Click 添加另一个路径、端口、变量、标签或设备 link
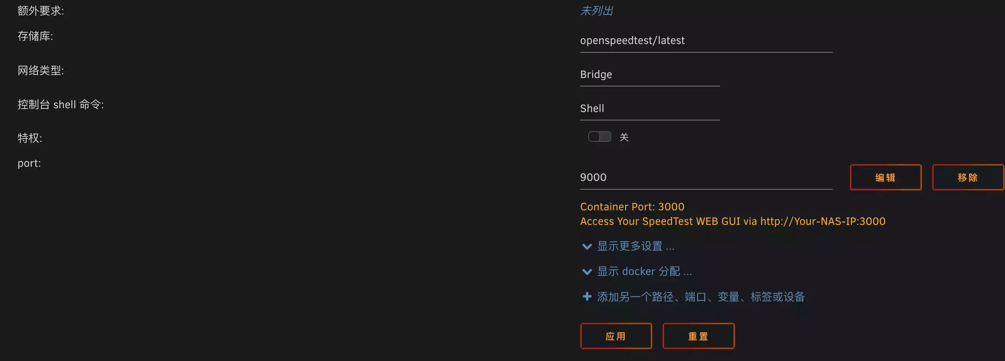This screenshot has height=361, width=1005. pos(701,297)
